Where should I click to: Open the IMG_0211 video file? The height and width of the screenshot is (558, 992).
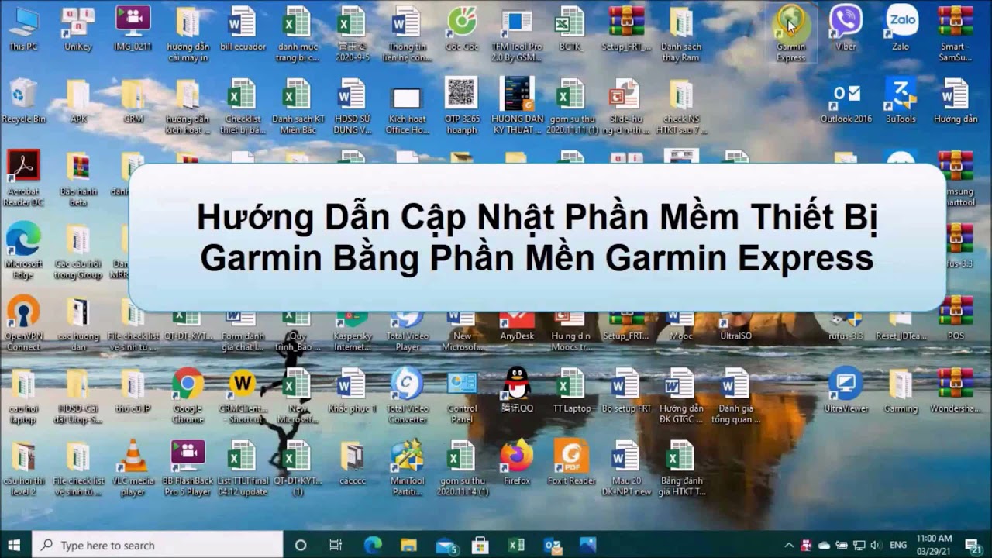click(x=133, y=29)
